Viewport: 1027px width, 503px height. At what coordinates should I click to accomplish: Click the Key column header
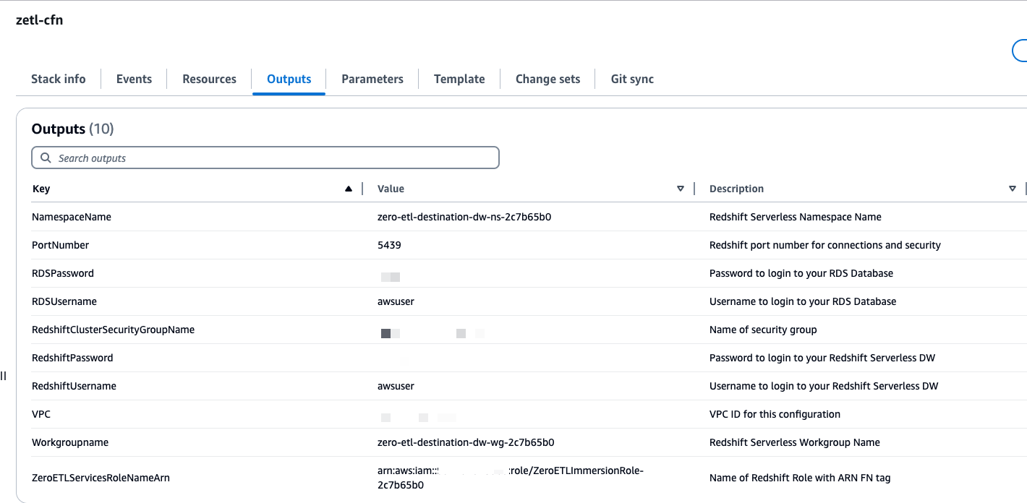pyautogui.click(x=41, y=189)
